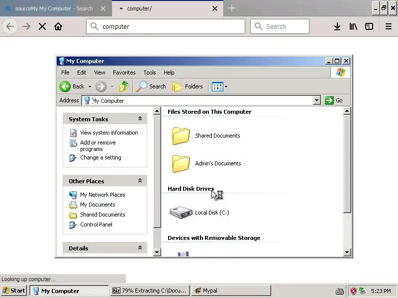The image size is (398, 298).
Task: Open Shared Documents in Other Places
Action: (x=102, y=215)
